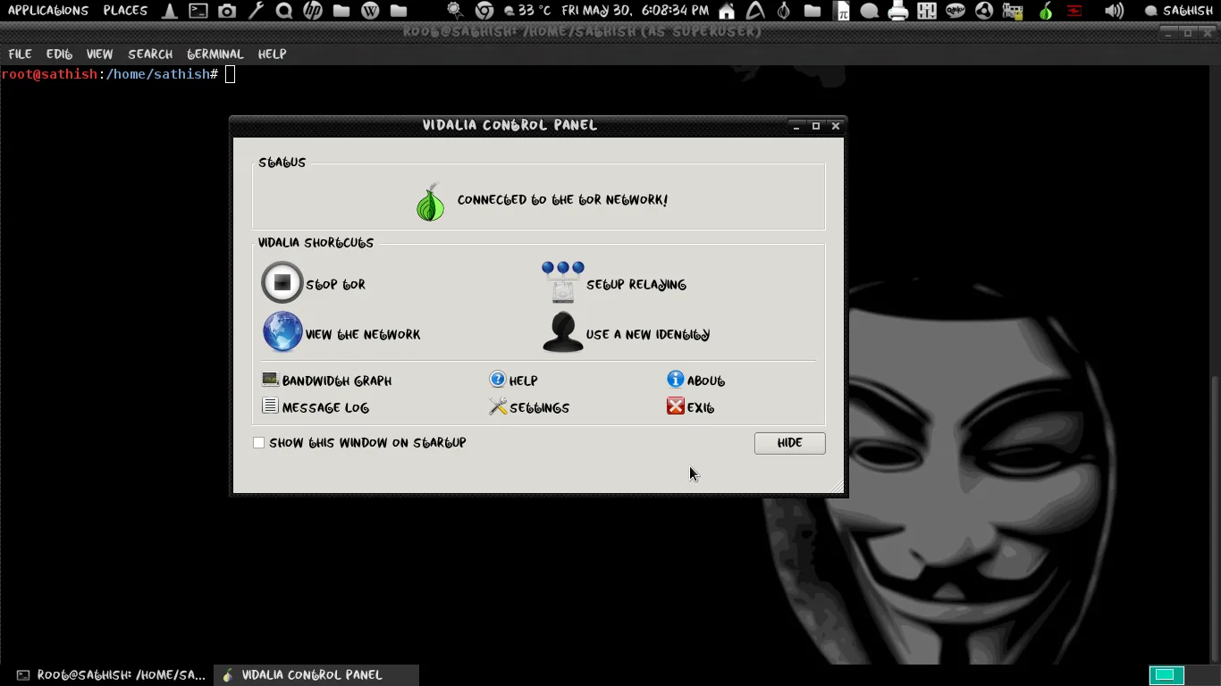Click the blue About info icon
This screenshot has width=1221, height=686.
(x=676, y=380)
